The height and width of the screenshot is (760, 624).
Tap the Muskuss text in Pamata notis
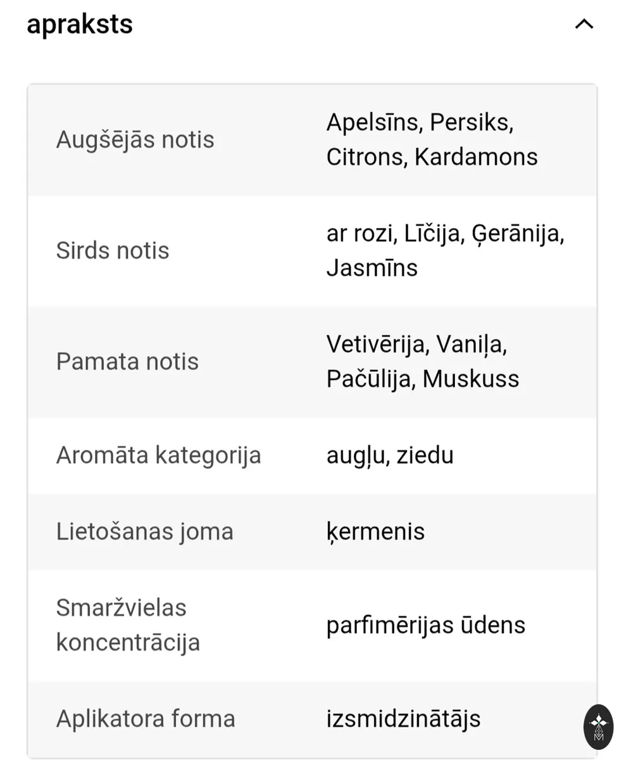point(471,379)
